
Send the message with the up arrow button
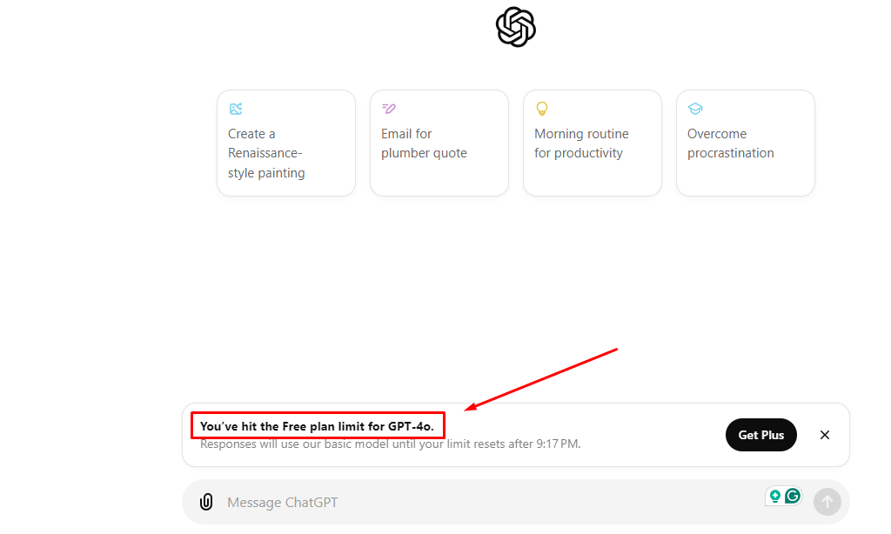(827, 502)
